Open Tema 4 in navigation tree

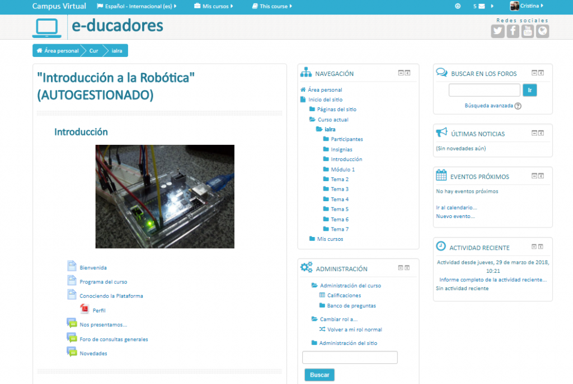tap(339, 200)
